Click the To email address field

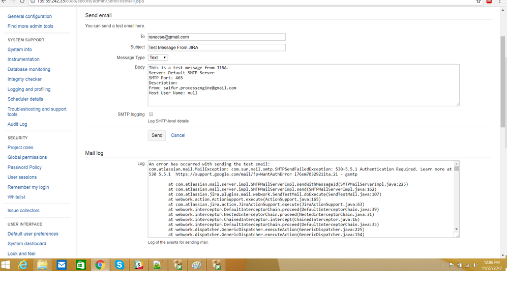(217, 37)
